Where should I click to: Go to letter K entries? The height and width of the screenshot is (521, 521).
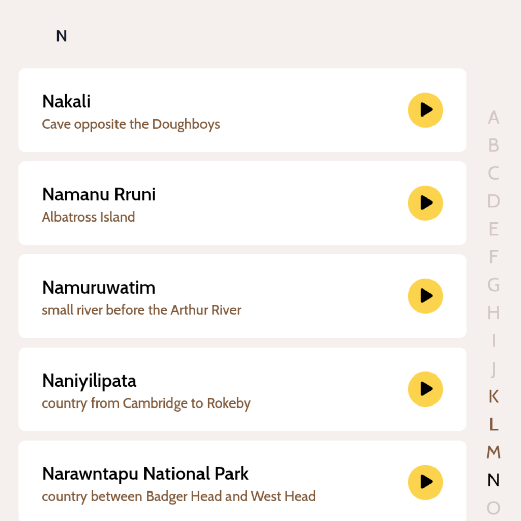point(493,396)
